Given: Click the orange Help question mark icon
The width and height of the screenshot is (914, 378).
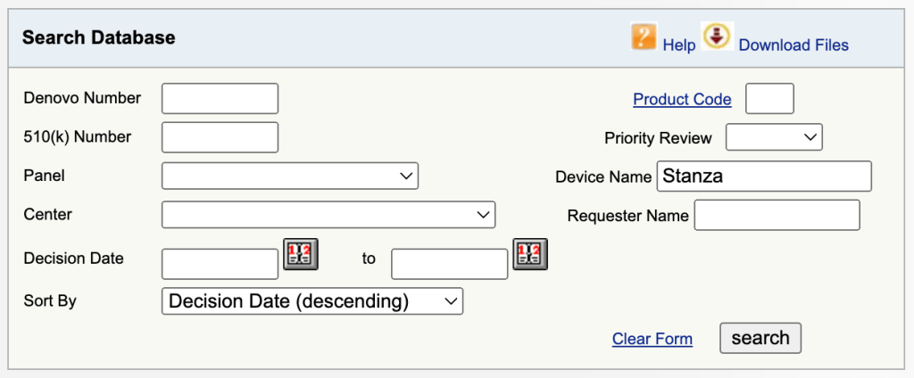Looking at the screenshot, I should (x=644, y=37).
